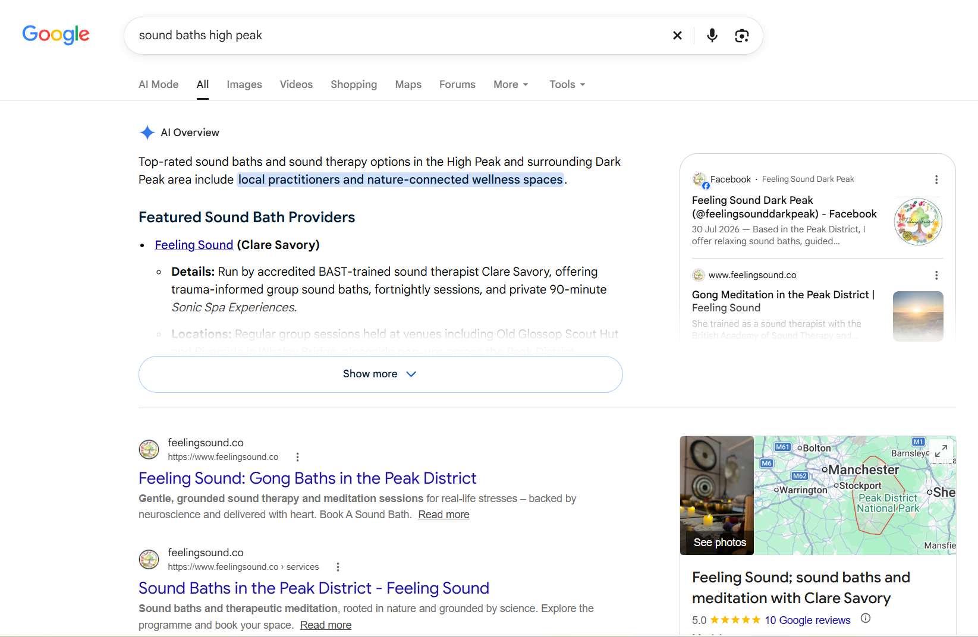Expand the map with the fullscreen arrows icon
Screen dimensions: 978x637
click(x=941, y=451)
